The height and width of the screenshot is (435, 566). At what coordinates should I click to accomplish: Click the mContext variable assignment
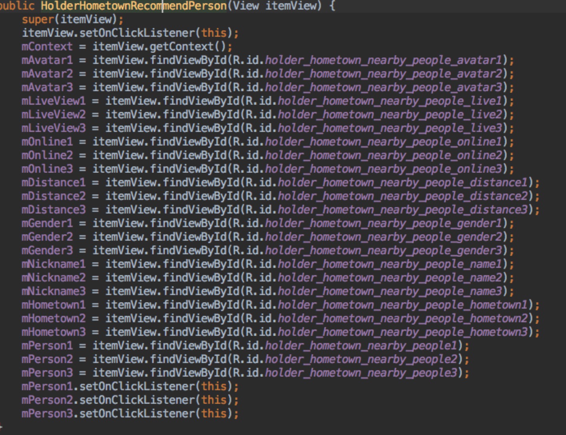46,46
